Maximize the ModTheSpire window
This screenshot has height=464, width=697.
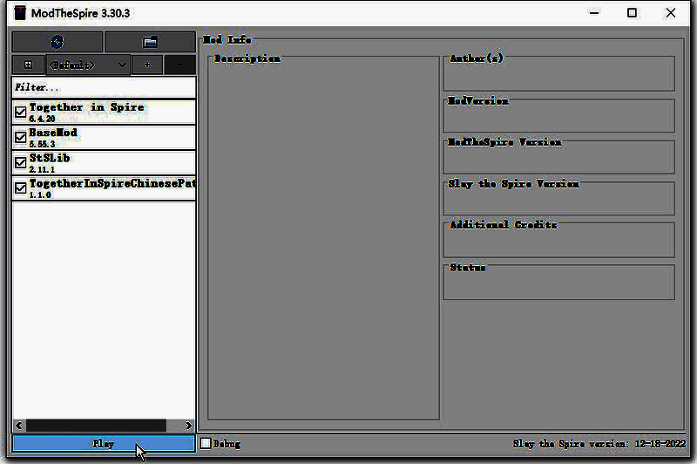click(632, 13)
